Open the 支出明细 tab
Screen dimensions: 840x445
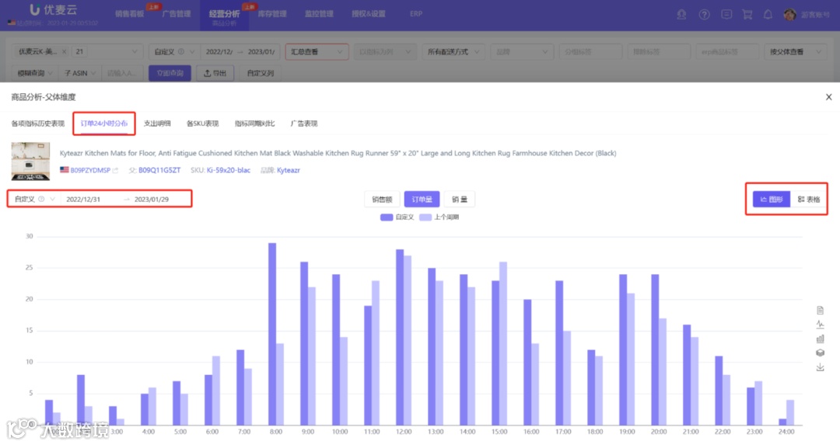[157, 123]
